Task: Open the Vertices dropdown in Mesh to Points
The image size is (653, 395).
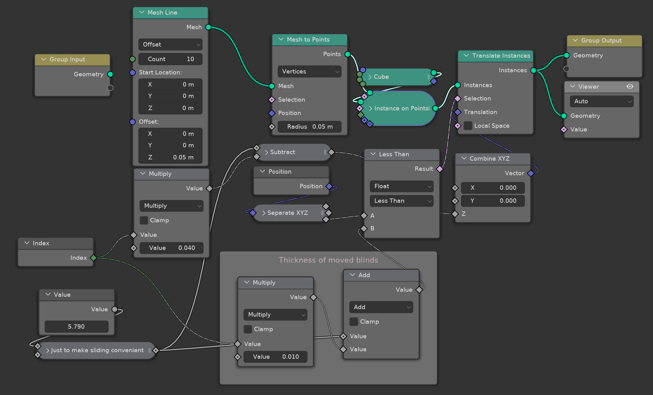Action: coord(309,71)
